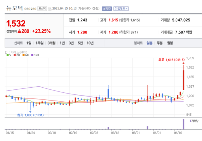
Task: Click the large volume bar on 04/15
Action: 184,124
